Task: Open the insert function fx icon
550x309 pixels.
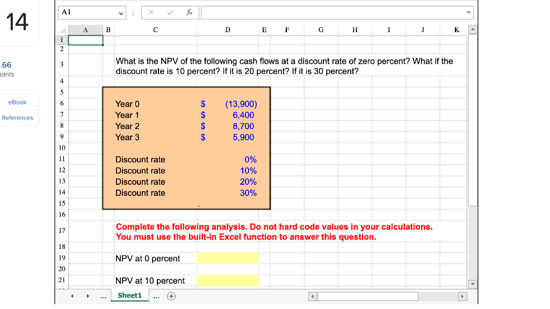Action: coord(190,12)
